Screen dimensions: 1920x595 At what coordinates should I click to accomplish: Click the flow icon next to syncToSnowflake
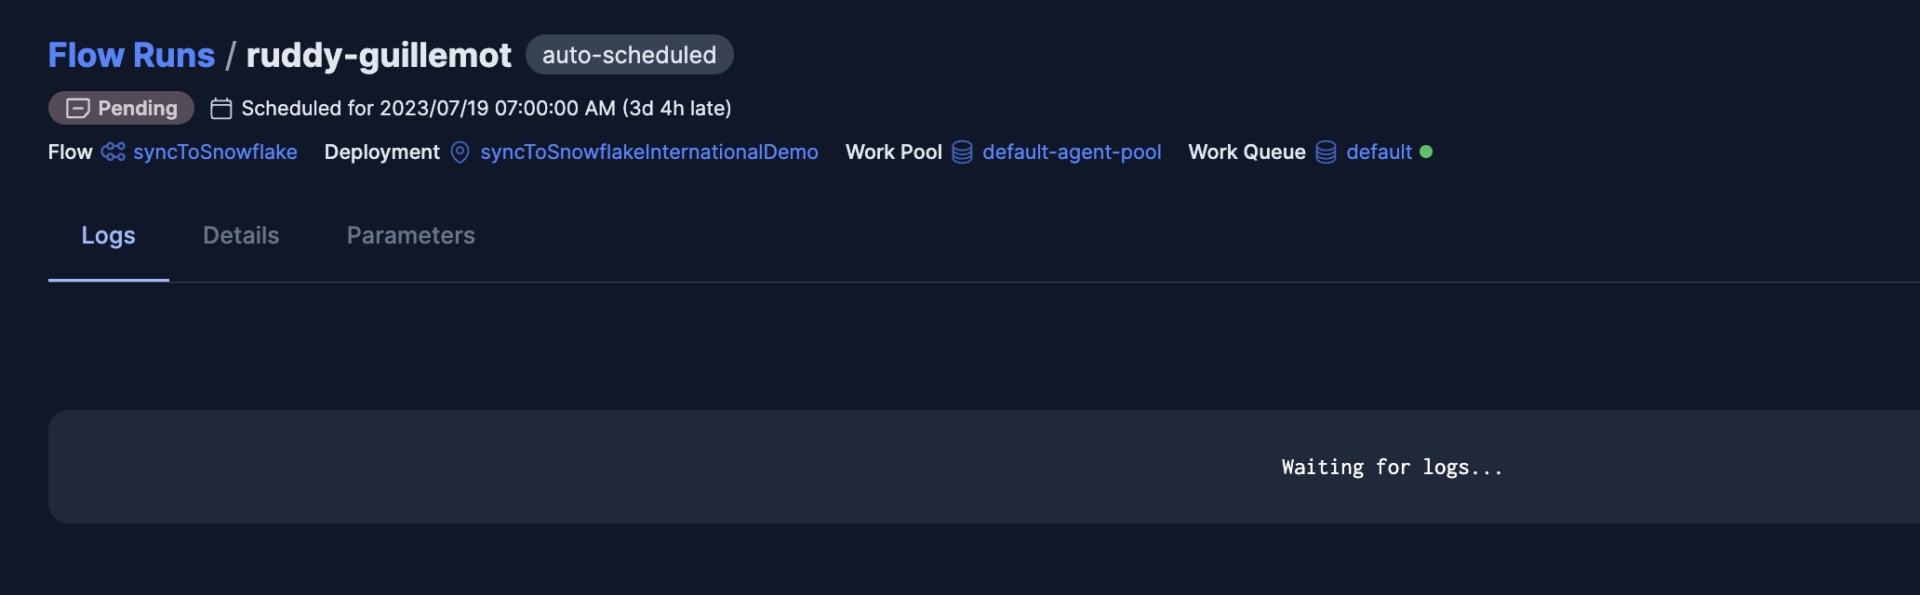pyautogui.click(x=112, y=152)
